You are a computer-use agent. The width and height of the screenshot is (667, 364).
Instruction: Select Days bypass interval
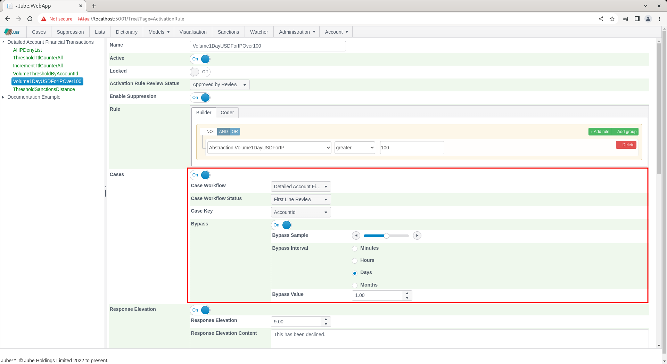(x=355, y=273)
